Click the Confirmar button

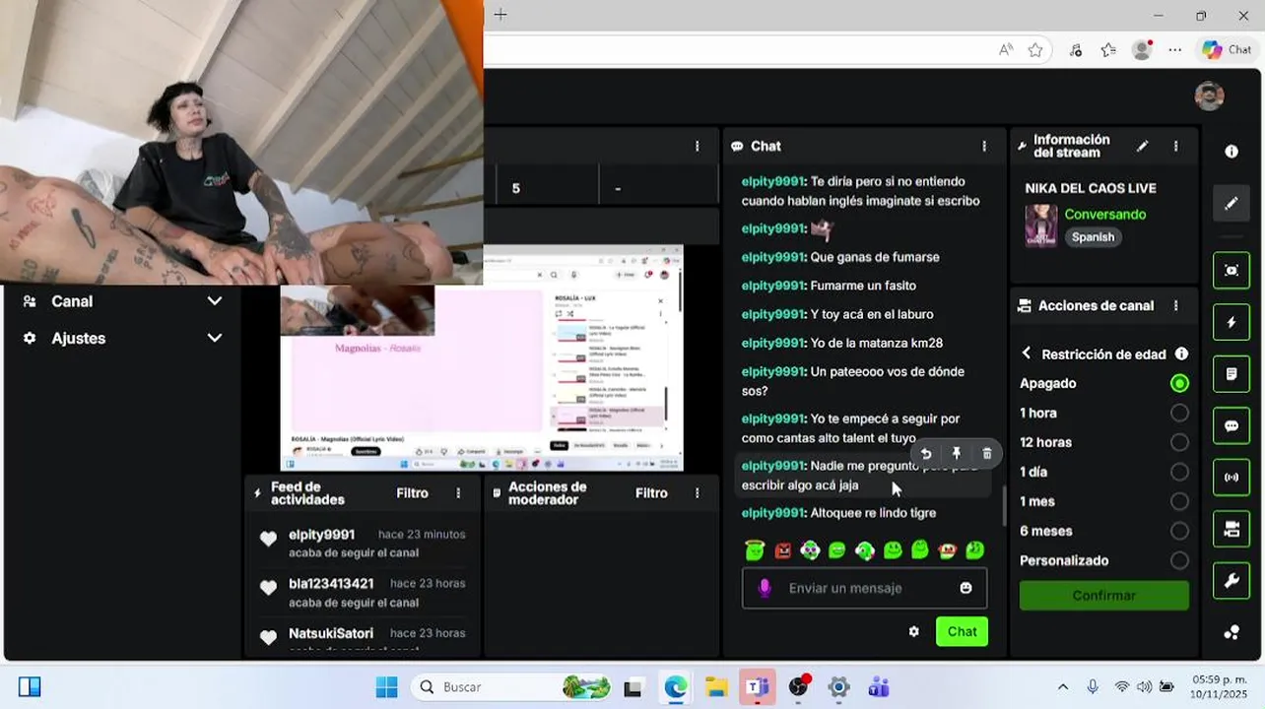1104,595
